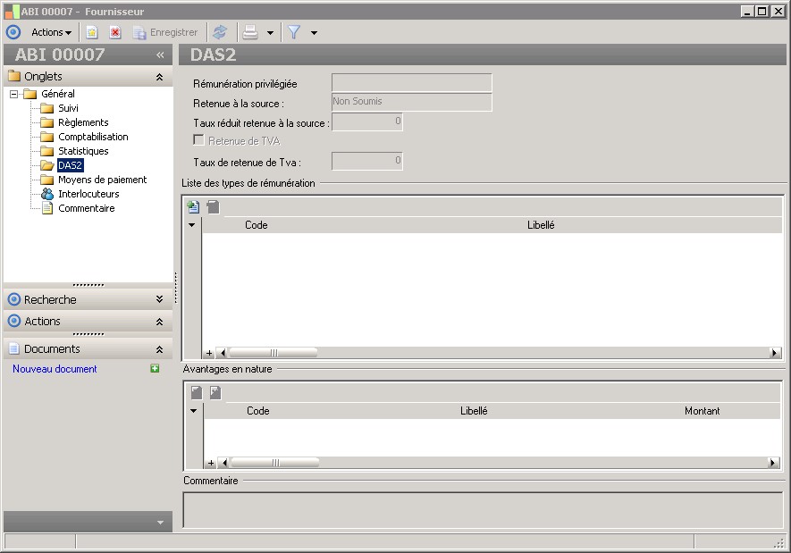Add a row to the remuneration types list
Screen dimensions: 791x553
point(193,207)
